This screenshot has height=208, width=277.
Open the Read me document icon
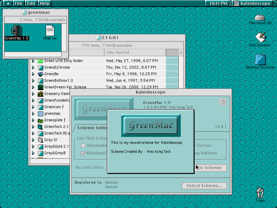pyautogui.click(x=50, y=31)
